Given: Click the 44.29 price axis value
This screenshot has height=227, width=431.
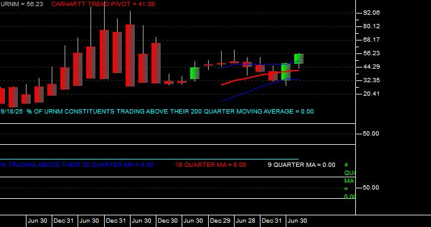Looking at the screenshot, I should (371, 67).
